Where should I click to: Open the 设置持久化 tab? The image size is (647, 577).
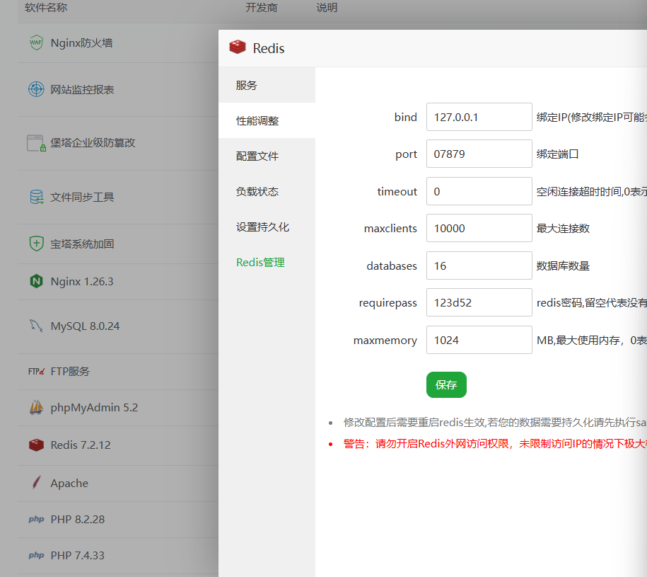262,227
